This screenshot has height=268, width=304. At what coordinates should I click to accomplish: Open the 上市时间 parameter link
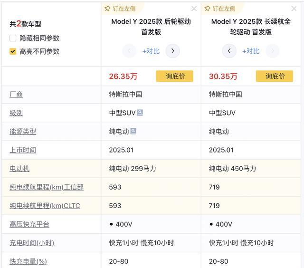pyautogui.click(x=23, y=150)
